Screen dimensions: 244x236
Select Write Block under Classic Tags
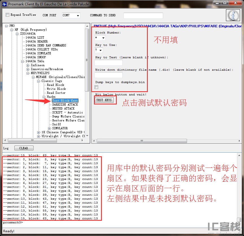(x=56, y=89)
